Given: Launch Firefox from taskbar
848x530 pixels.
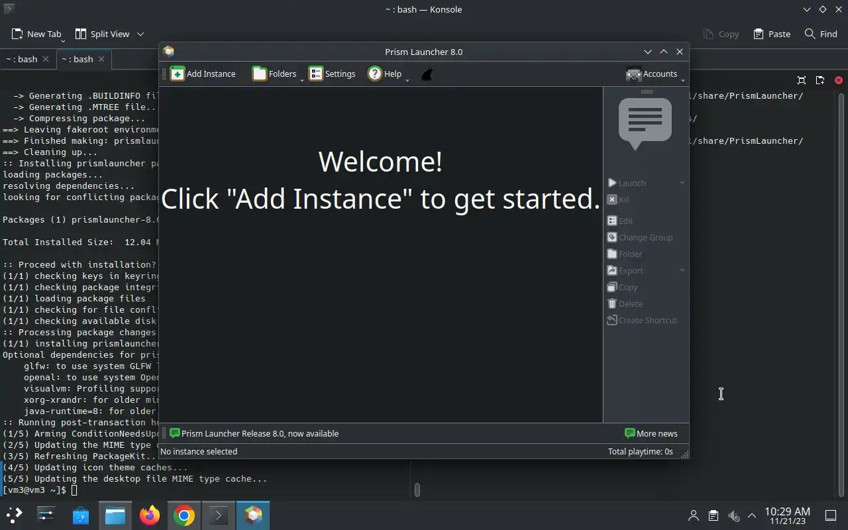Looking at the screenshot, I should pyautogui.click(x=150, y=515).
